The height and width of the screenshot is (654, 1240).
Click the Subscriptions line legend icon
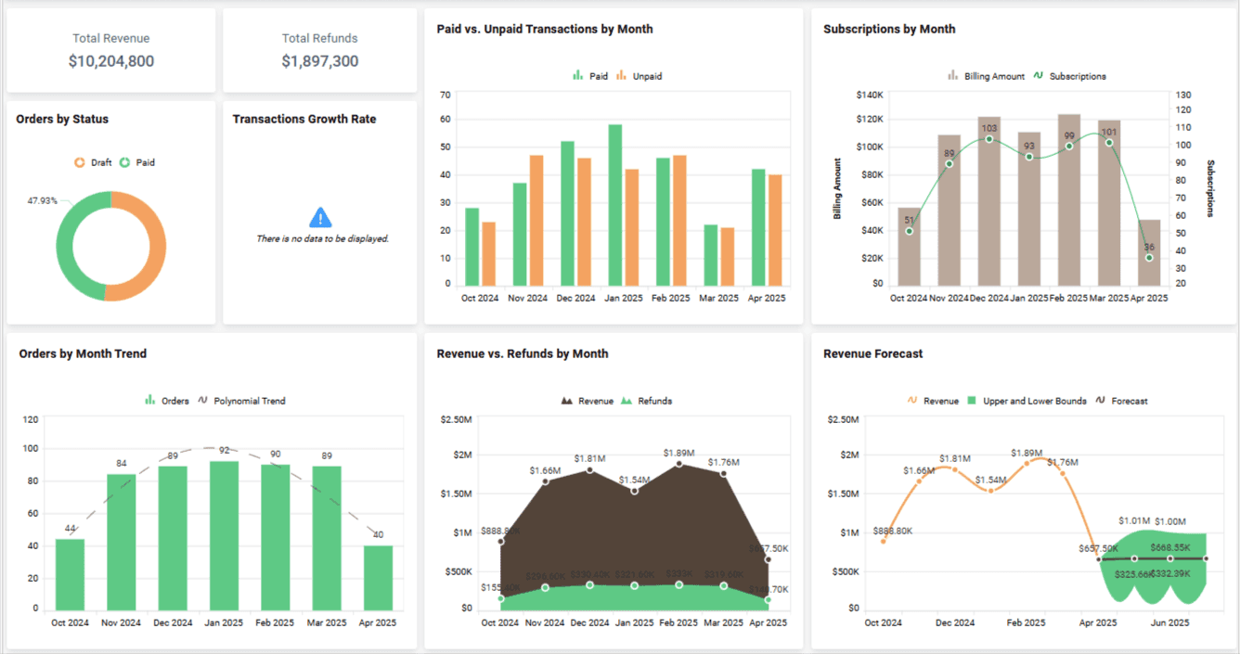pos(1038,76)
